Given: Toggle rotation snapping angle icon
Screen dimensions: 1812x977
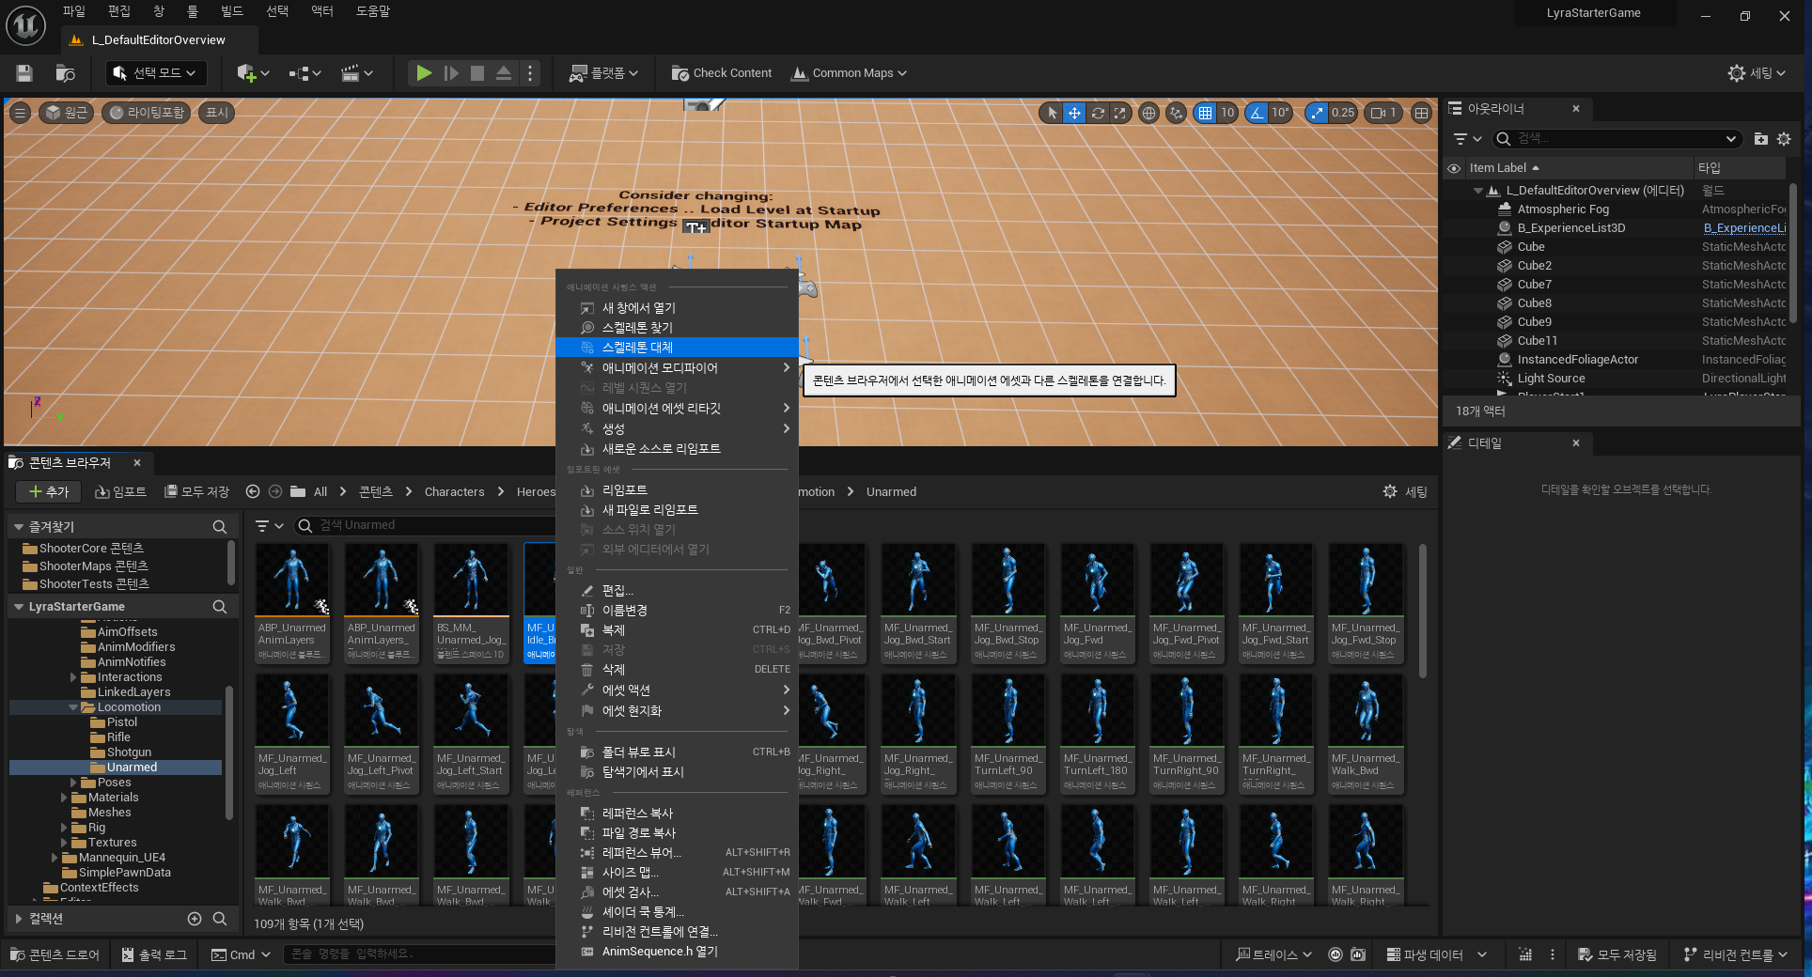Looking at the screenshot, I should click(1257, 113).
